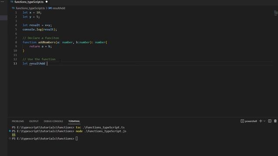Split the terminal with the split icon
The image size is (278, 156).
pyautogui.click(x=270, y=121)
